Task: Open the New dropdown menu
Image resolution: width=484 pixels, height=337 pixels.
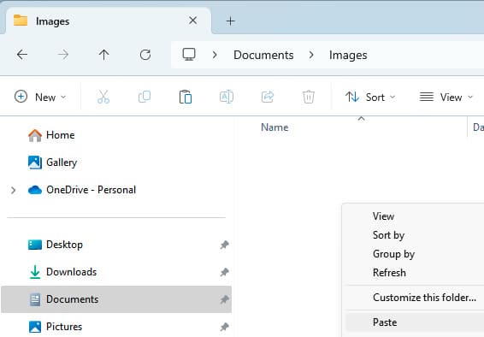Action: pos(40,97)
